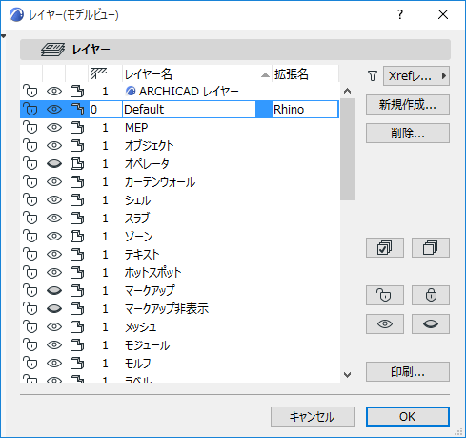Hide the MEP layer
Screen dimensions: 466x438
point(54,128)
